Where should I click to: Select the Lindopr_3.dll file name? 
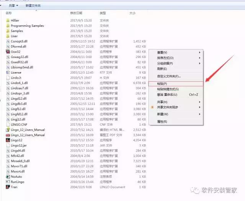20,93
